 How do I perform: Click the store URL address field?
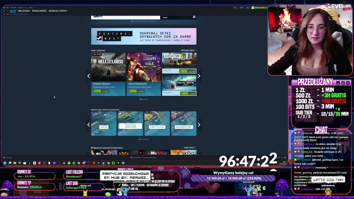point(19,14)
